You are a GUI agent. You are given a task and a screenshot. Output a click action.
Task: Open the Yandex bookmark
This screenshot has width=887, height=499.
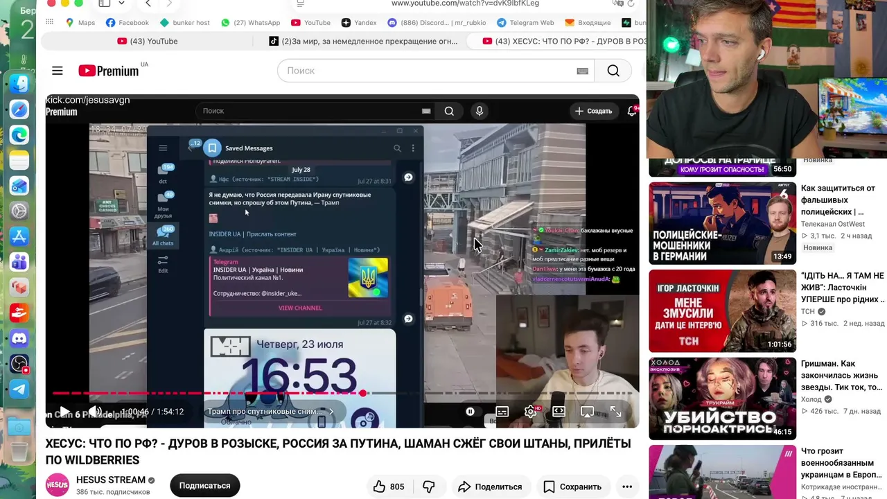(x=359, y=23)
